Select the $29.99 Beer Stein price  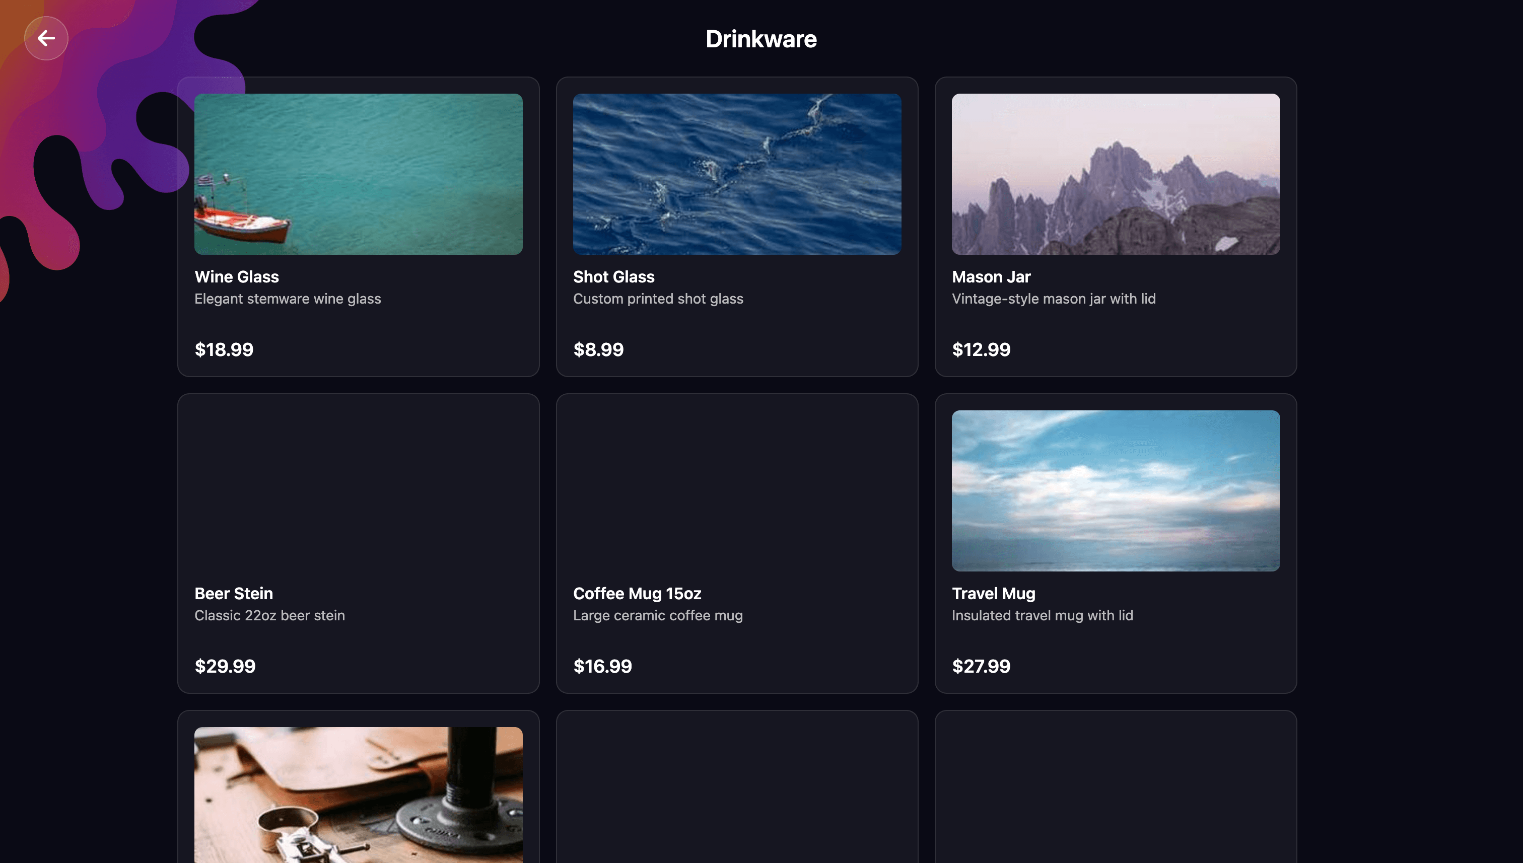pos(225,666)
